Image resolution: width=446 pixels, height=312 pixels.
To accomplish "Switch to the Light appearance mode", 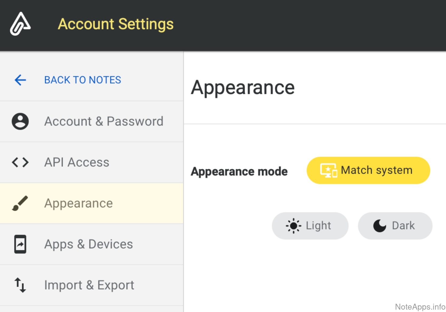I will pyautogui.click(x=310, y=226).
